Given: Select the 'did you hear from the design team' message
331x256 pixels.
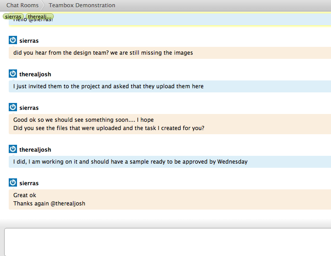Looking at the screenshot, I should point(103,53).
